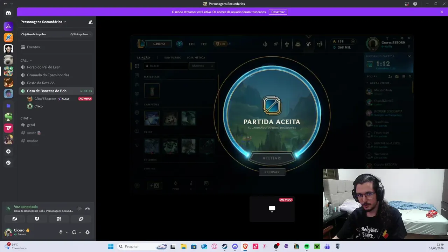
Task: Open the League loot hammer icon
Action: 308,44
